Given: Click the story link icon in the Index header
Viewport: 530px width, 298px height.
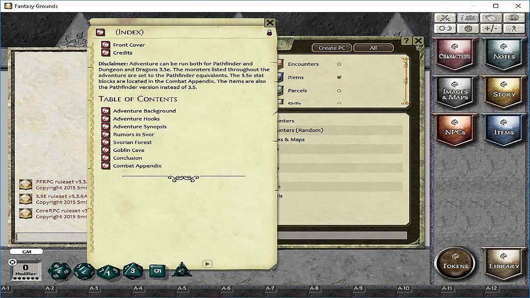Looking at the screenshot, I should [100, 32].
